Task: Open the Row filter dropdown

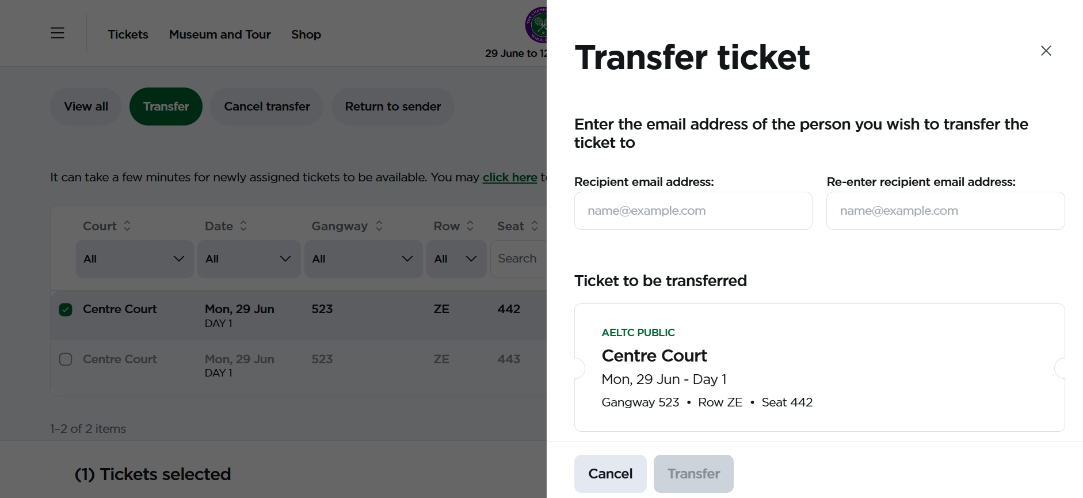Action: click(x=456, y=259)
